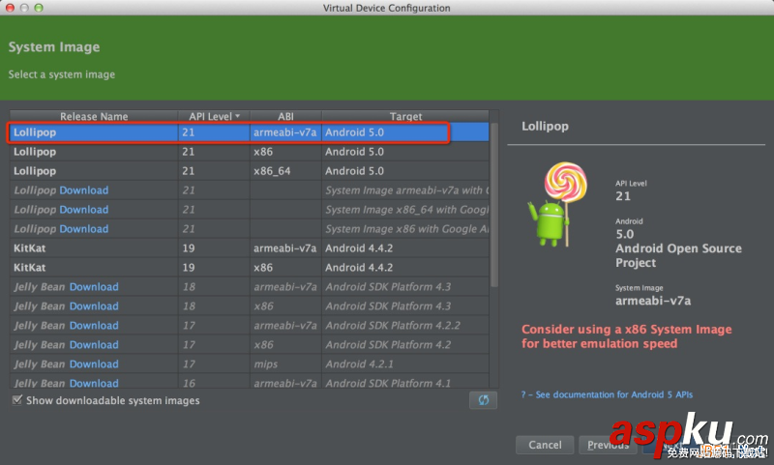The height and width of the screenshot is (465, 774).
Task: Click the macOS yellow minimize window button
Action: coord(24,8)
